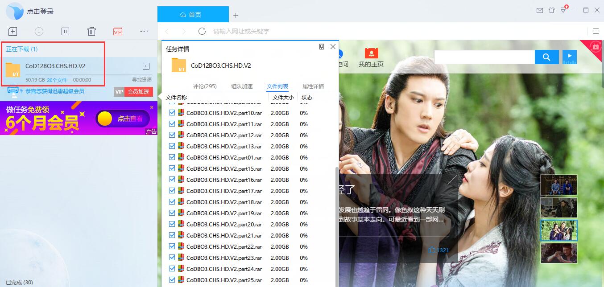This screenshot has height=287, width=604.
Task: Refresh the current page
Action: tap(202, 31)
